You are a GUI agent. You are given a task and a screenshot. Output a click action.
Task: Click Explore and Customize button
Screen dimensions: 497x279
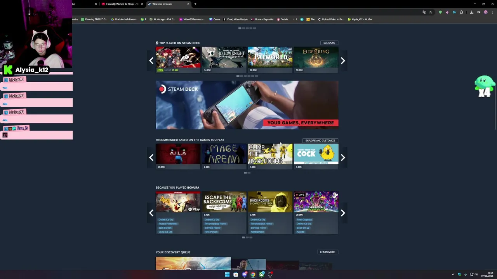click(320, 141)
